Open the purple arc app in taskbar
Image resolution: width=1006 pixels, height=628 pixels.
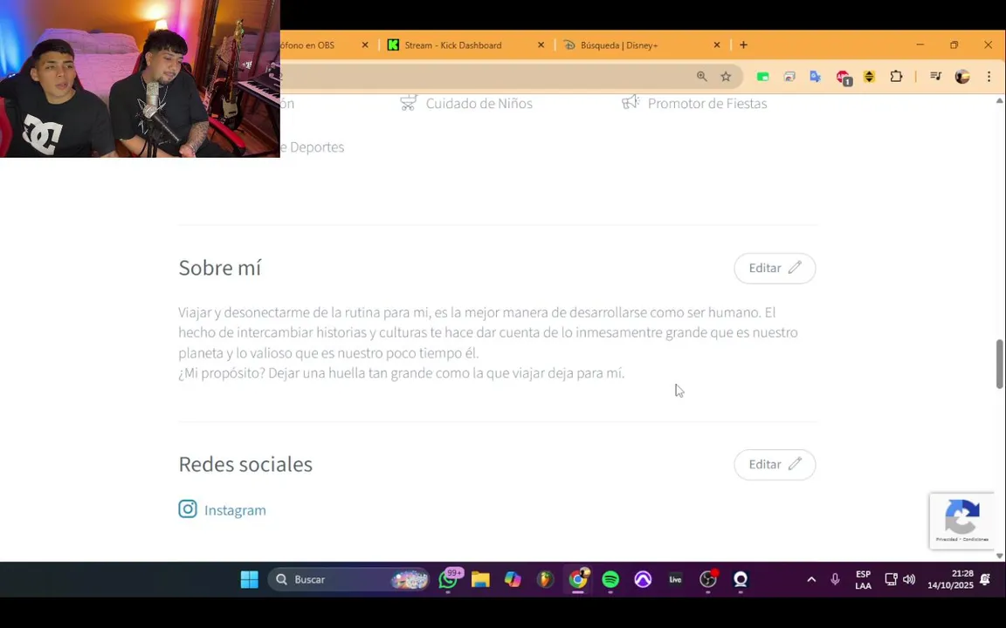click(643, 579)
